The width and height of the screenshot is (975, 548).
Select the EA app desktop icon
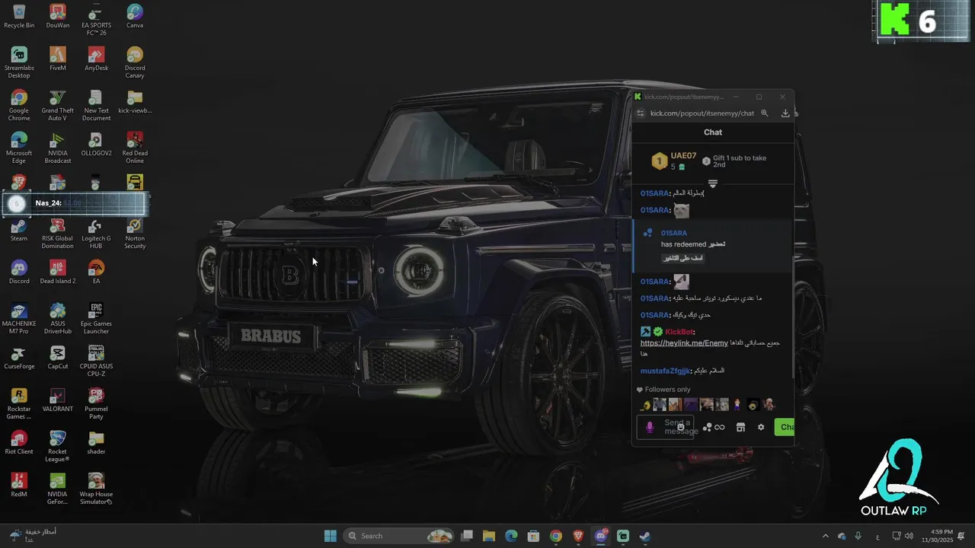coord(96,272)
